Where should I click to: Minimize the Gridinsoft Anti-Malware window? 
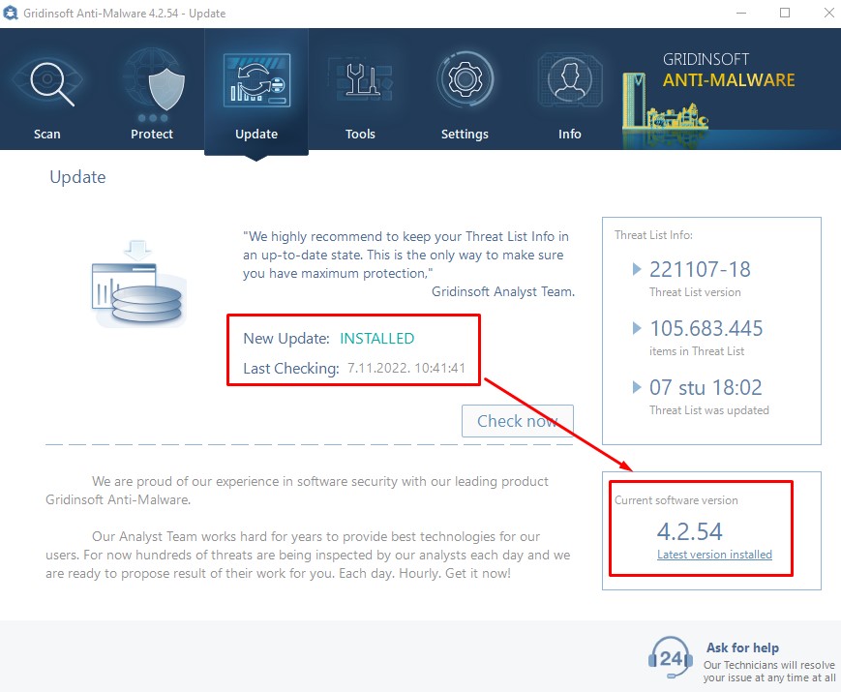[x=741, y=13]
